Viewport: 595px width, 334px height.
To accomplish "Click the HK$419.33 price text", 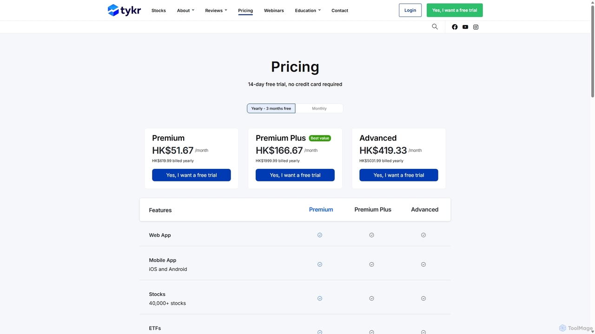I will pyautogui.click(x=383, y=150).
